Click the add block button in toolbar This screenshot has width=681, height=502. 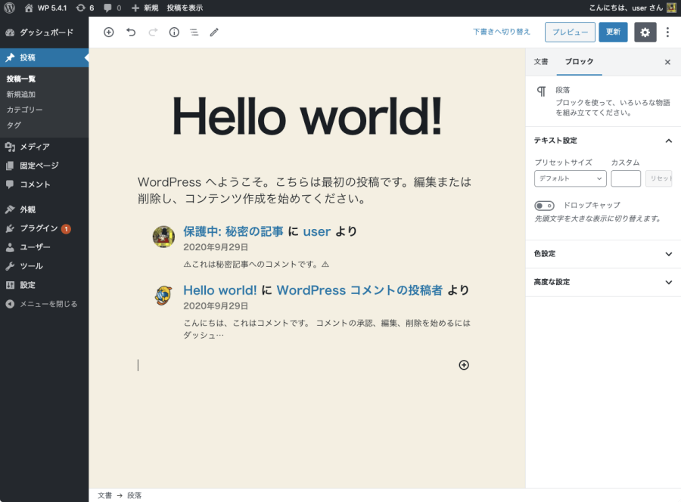click(x=108, y=32)
